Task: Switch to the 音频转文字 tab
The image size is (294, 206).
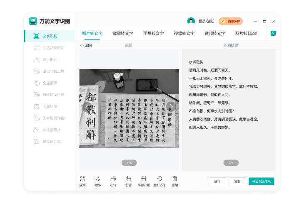Action: click(x=215, y=34)
